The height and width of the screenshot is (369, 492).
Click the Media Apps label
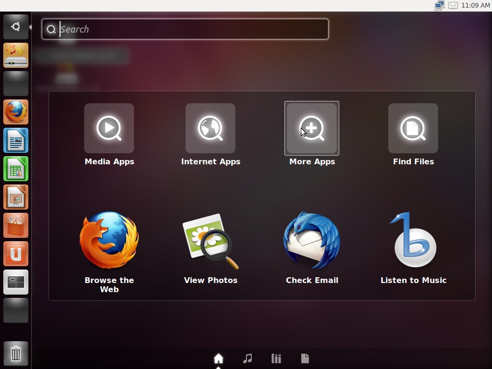pos(109,161)
